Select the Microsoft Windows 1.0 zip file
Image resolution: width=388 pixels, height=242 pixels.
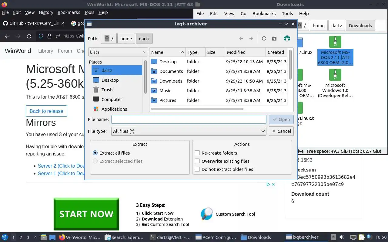335,83
